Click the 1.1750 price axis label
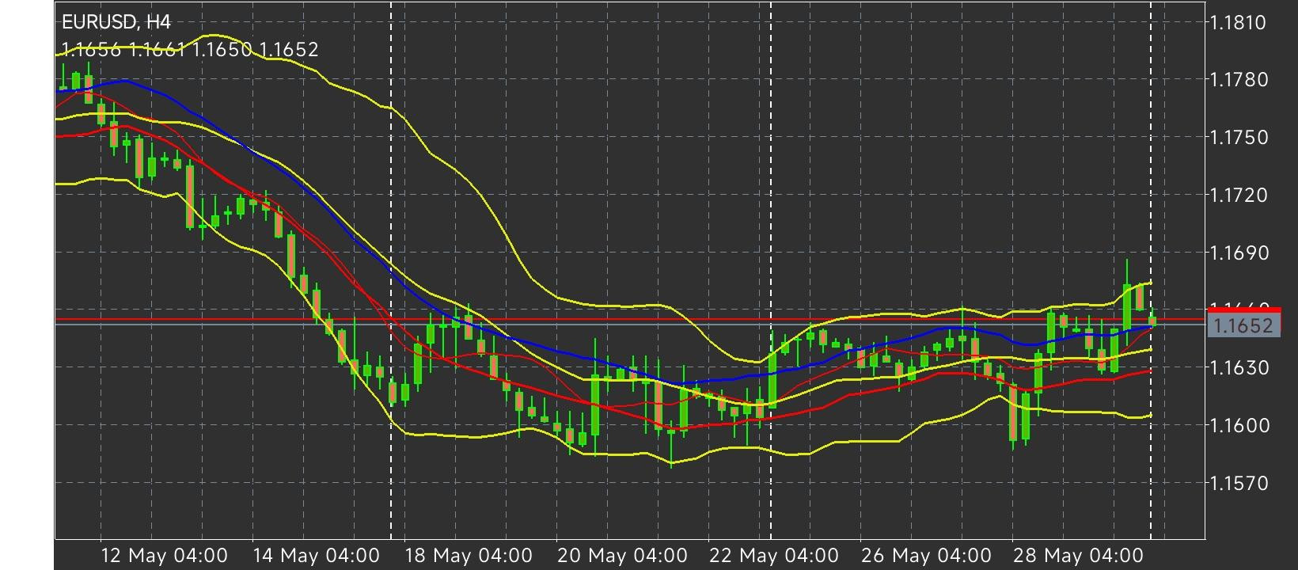Image resolution: width=1298 pixels, height=570 pixels. point(1239,138)
